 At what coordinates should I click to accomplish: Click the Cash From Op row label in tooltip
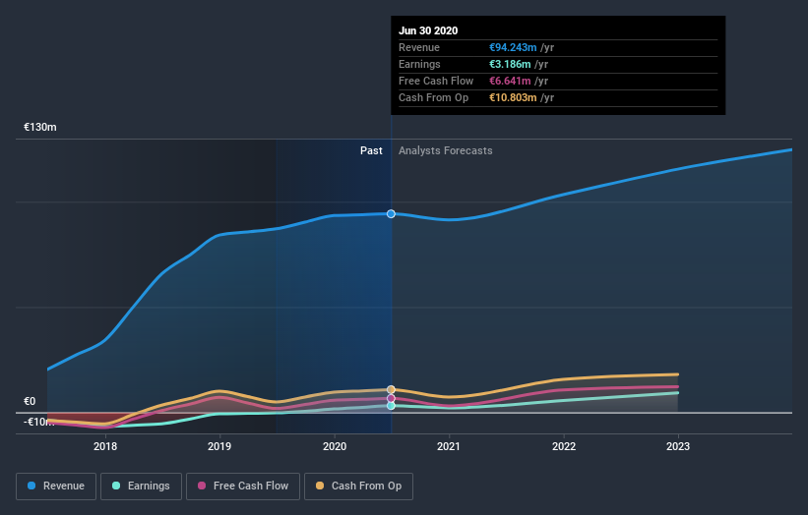(x=433, y=97)
